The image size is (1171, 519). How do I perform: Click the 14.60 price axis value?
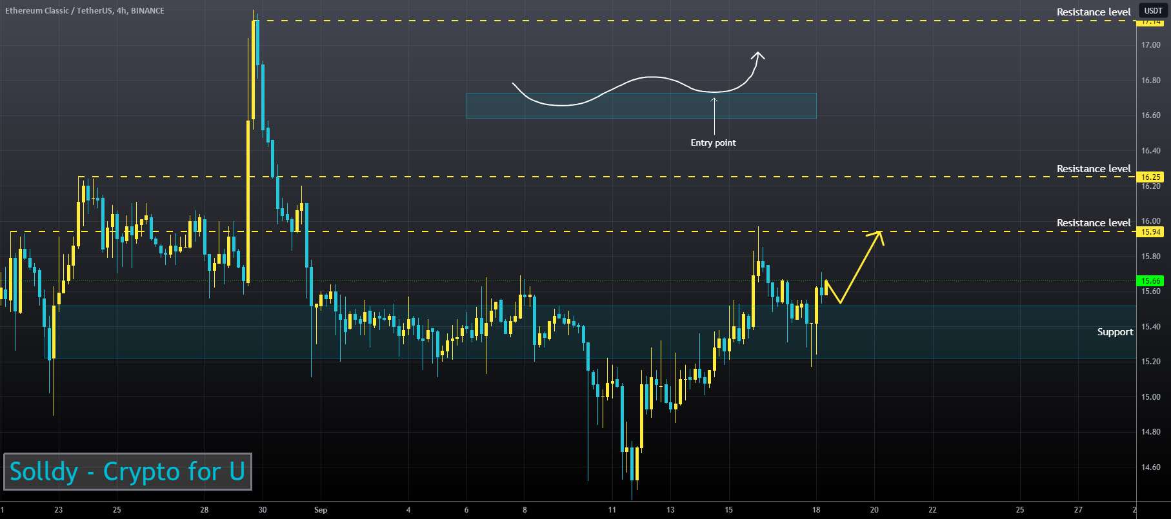(1151, 467)
